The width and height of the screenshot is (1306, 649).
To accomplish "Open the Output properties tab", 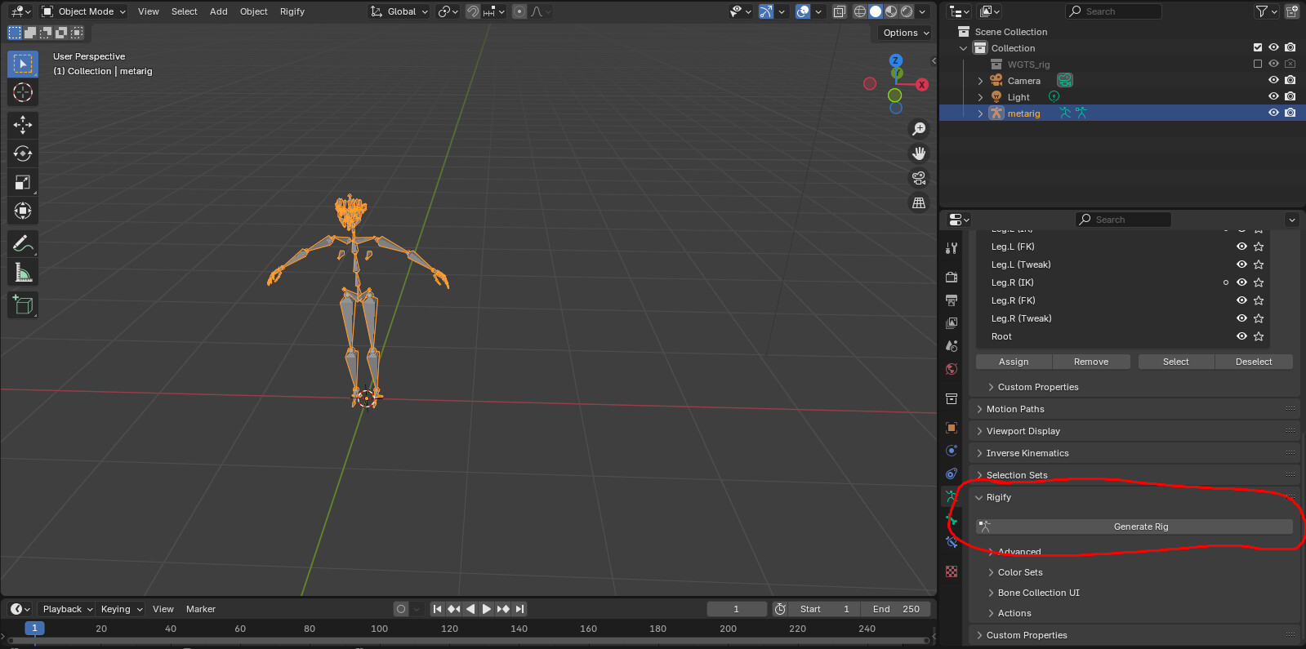I will click(952, 300).
